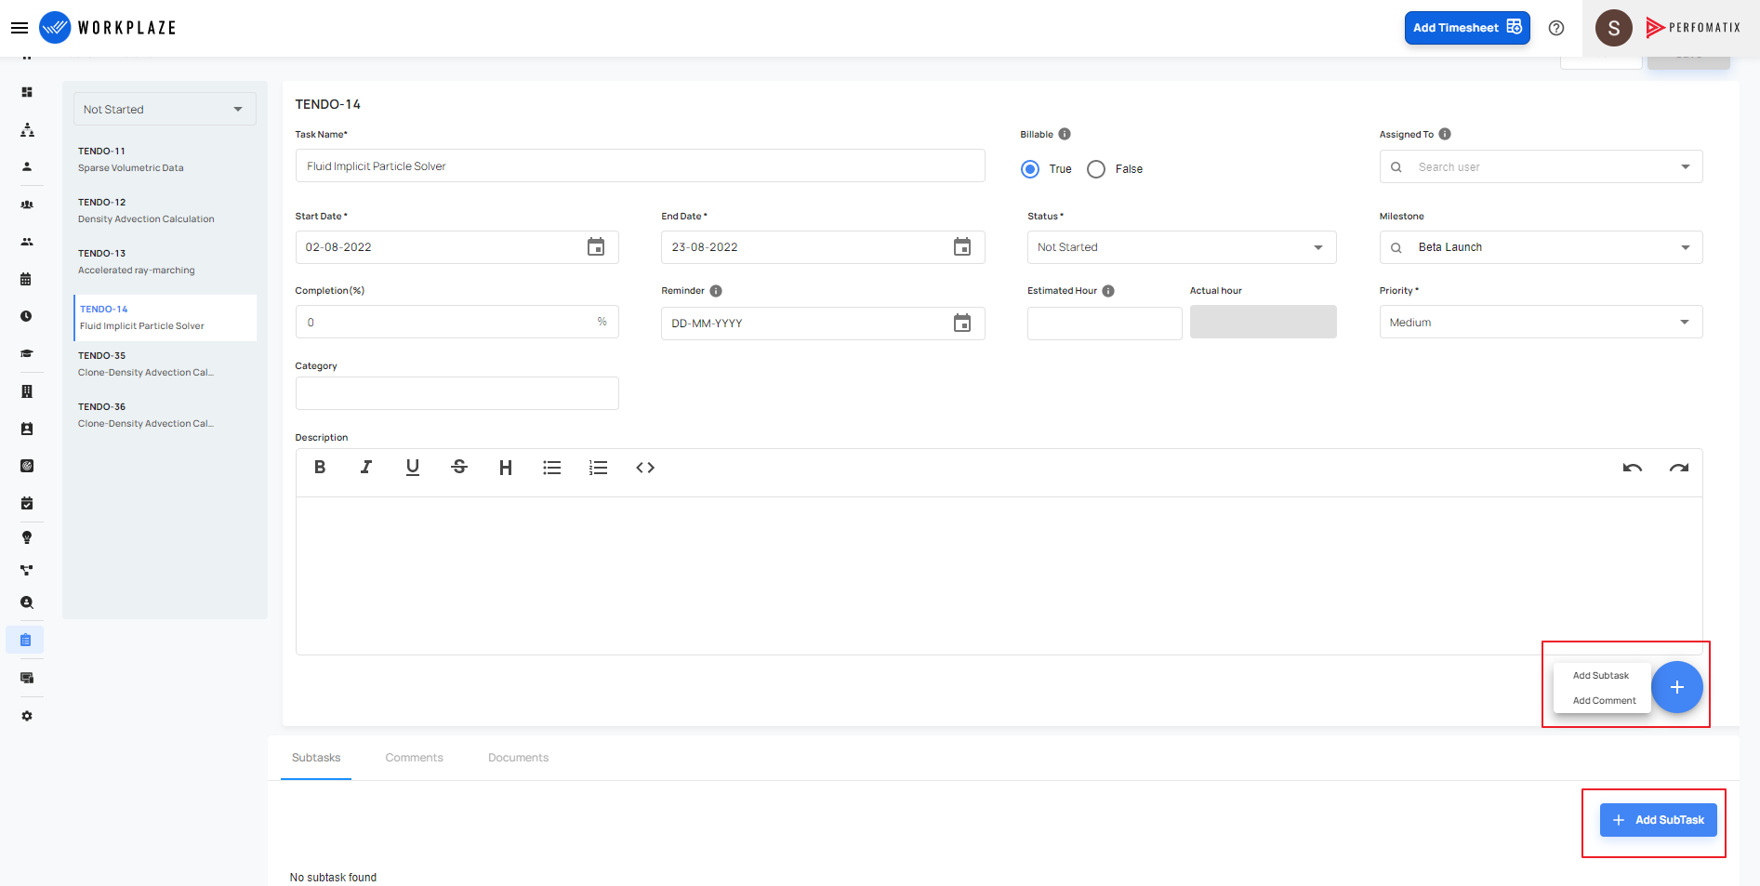Screen dimensions: 1760x886
Task: Open the Reminder calendar picker
Action: (962, 323)
